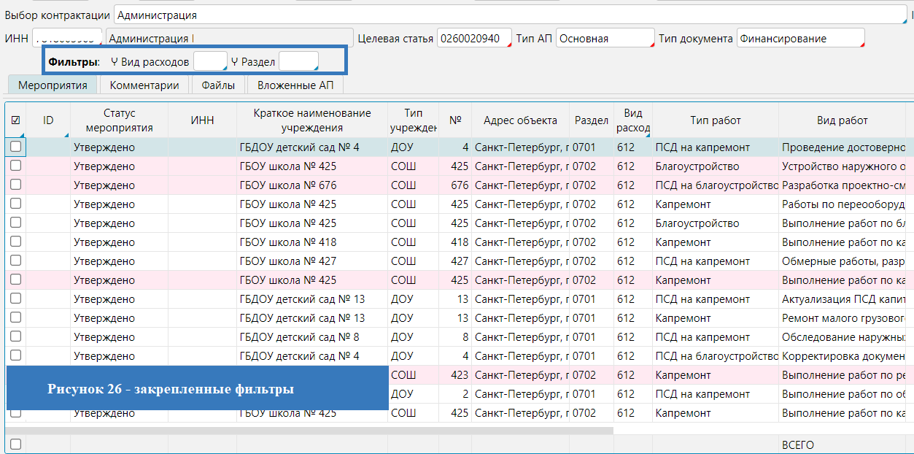The height and width of the screenshot is (454, 914).
Task: Check the row for ГБДОУ детский сад № 8
Action: (x=15, y=336)
